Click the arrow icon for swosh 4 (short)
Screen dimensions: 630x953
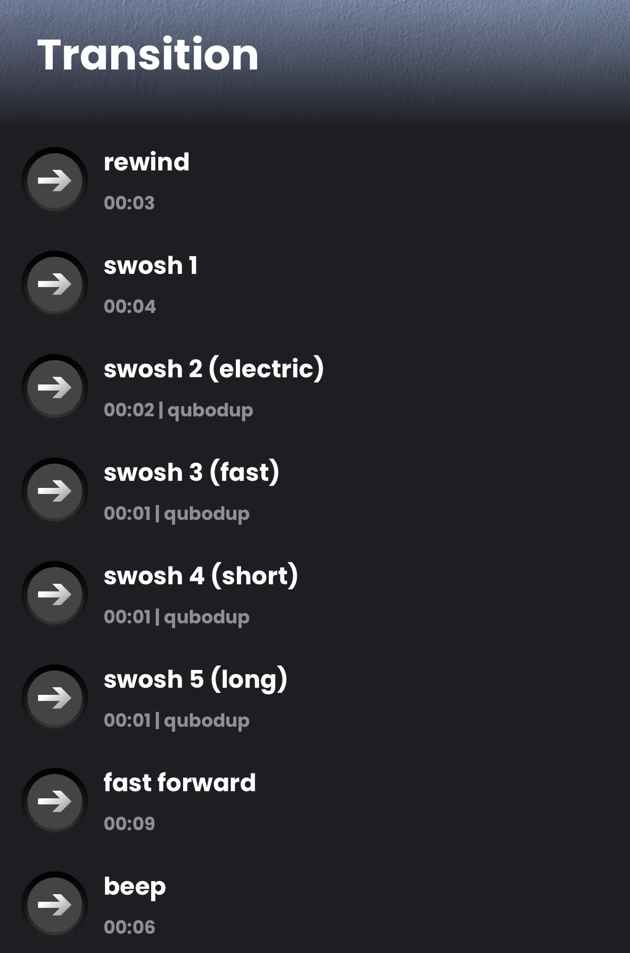click(55, 594)
